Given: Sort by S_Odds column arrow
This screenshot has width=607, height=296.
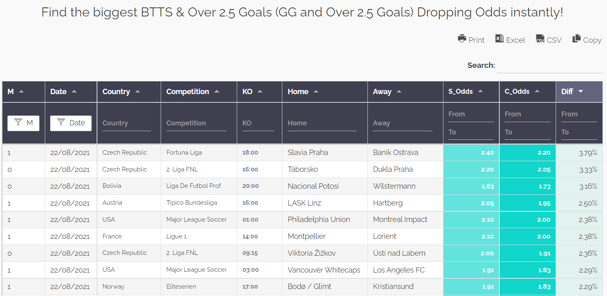Looking at the screenshot, I should click(x=480, y=91).
